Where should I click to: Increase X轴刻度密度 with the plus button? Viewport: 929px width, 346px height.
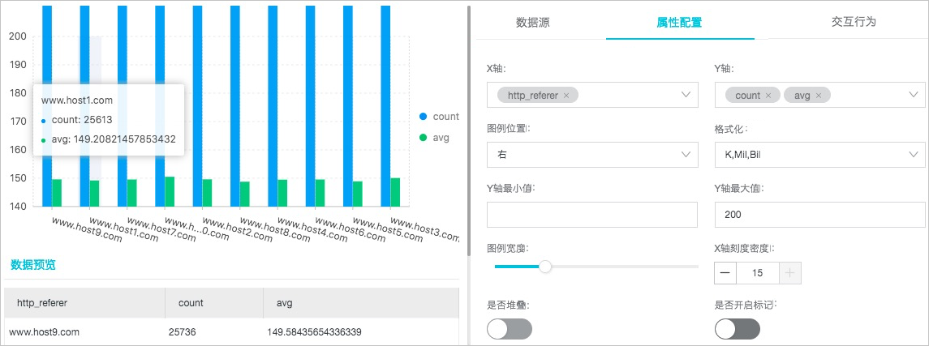[x=789, y=272]
